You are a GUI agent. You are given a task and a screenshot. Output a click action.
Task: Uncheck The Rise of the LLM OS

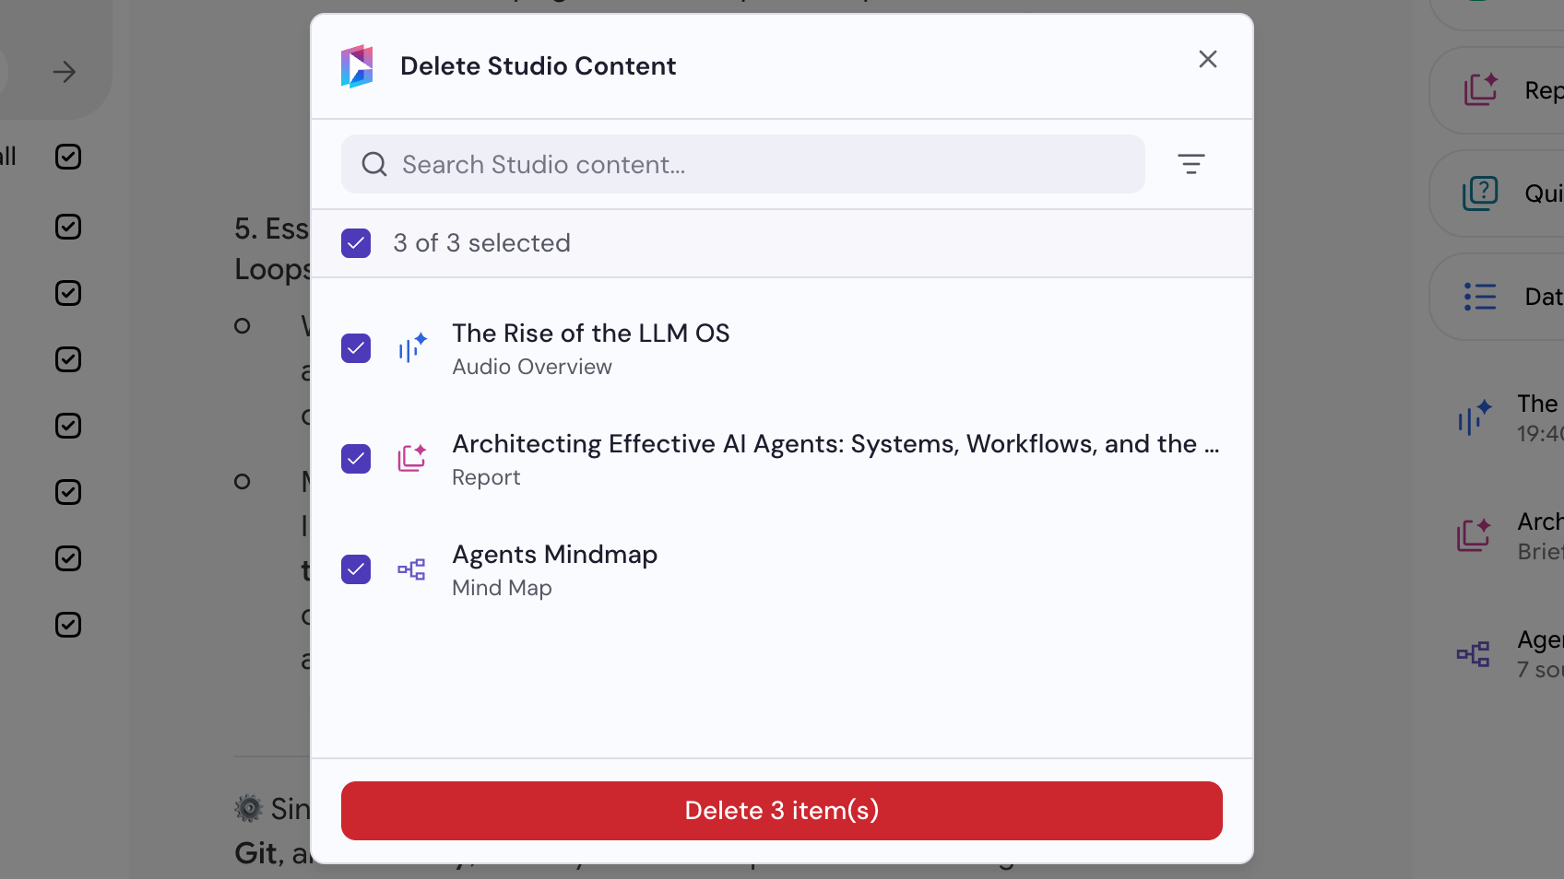tap(356, 348)
